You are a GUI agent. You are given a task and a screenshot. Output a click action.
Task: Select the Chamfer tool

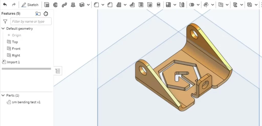pyautogui.click(x=110, y=5)
